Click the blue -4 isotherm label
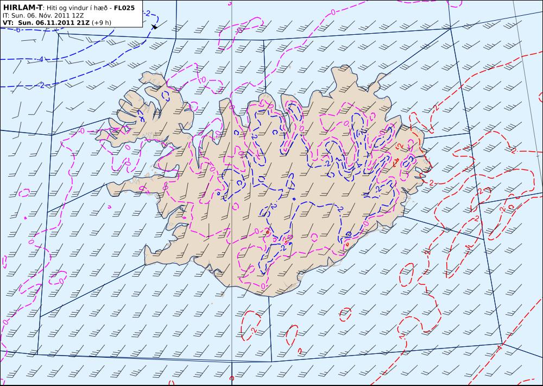 coord(40,59)
